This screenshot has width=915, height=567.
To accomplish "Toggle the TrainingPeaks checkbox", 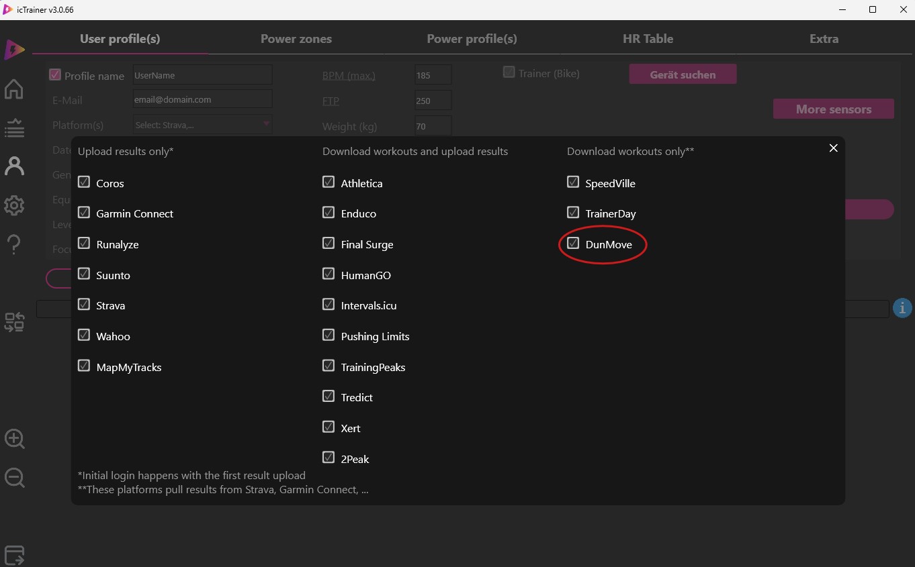I will pyautogui.click(x=329, y=366).
